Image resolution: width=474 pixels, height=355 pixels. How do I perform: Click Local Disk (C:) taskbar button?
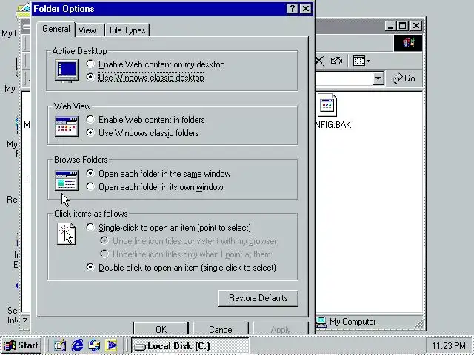click(x=190, y=345)
